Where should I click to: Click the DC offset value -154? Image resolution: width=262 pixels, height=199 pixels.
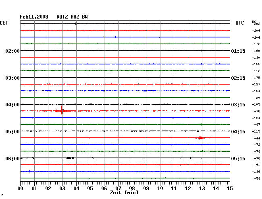pos(256,91)
